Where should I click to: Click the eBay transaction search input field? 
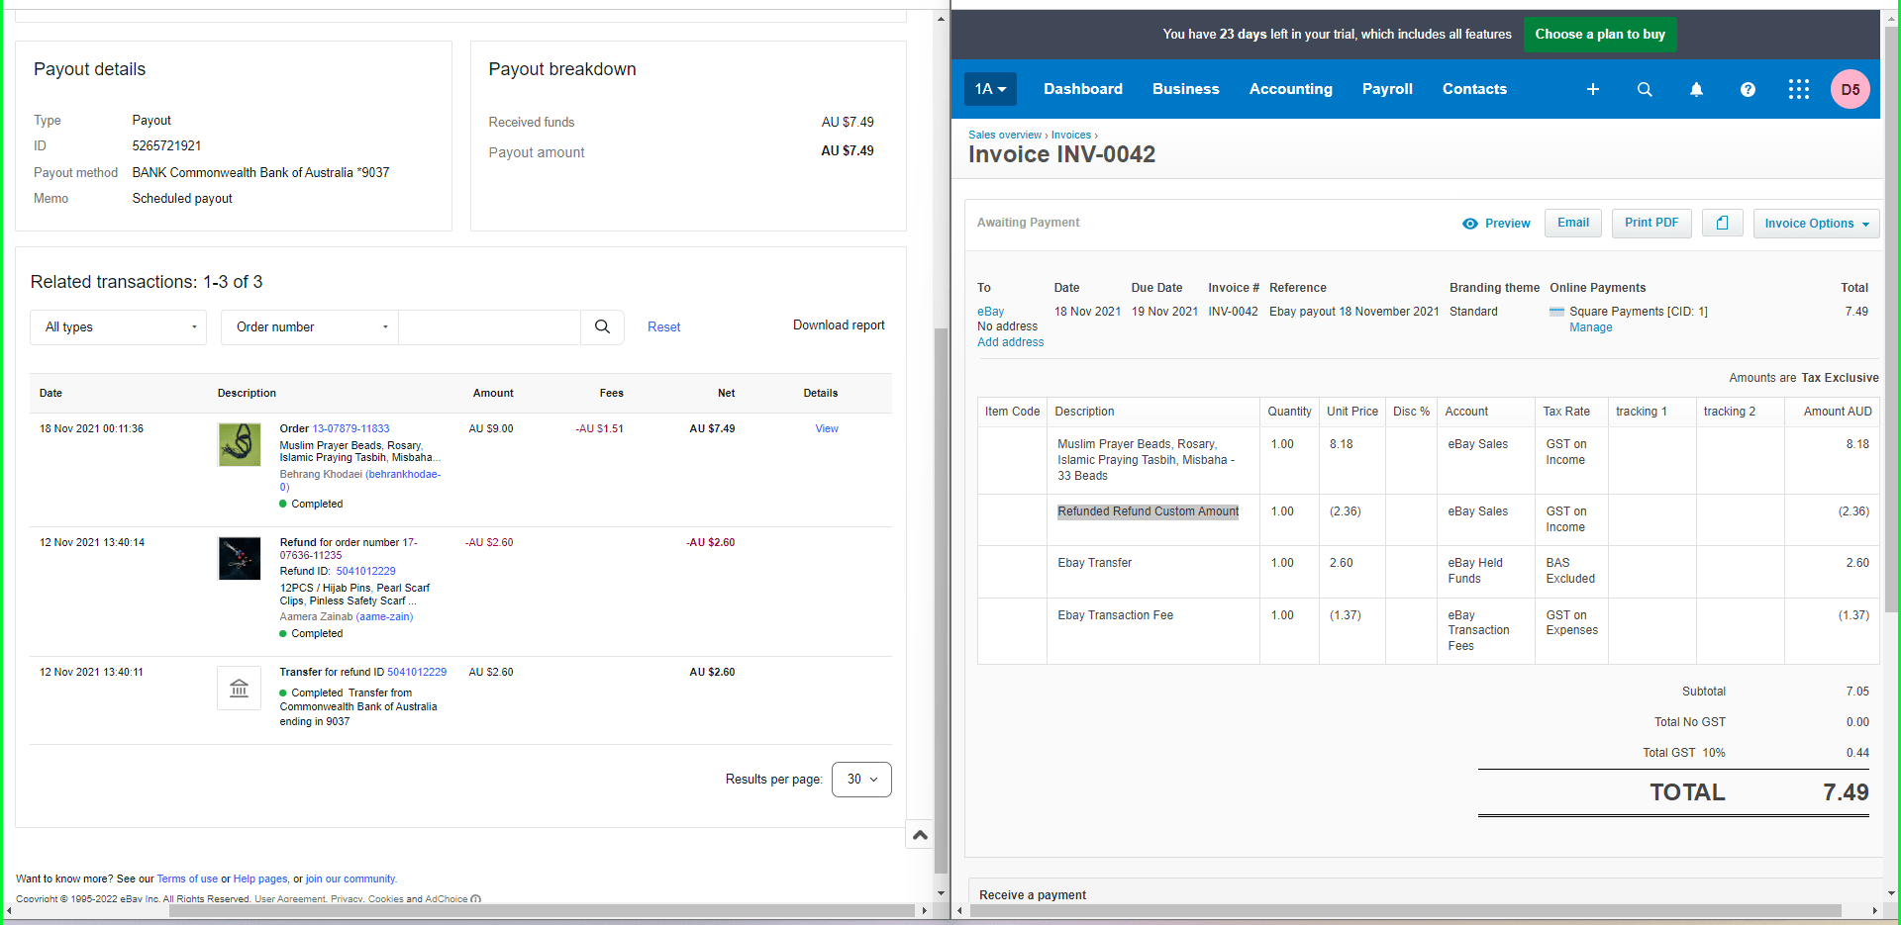click(489, 327)
